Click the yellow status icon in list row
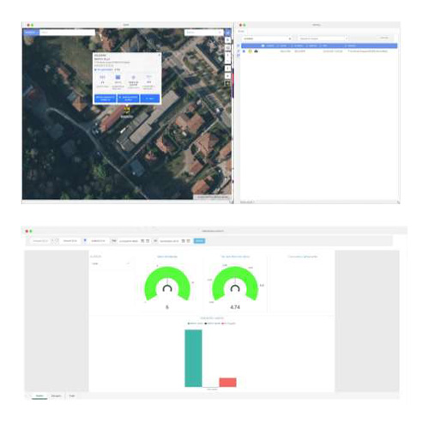The width and height of the screenshot is (429, 429). tap(250, 51)
